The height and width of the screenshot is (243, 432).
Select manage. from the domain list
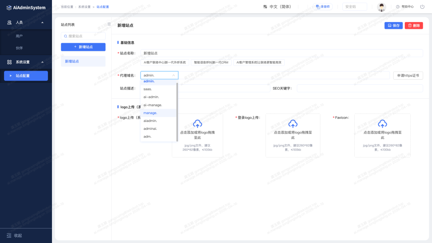point(150,113)
